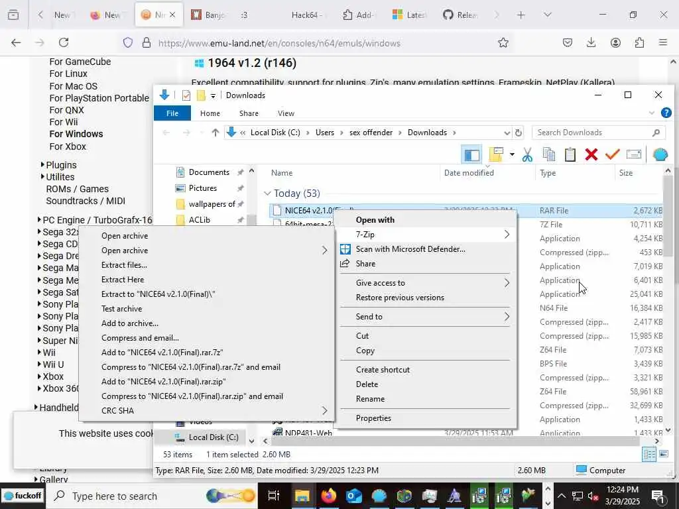Viewport: 679px width, 509px height.
Task: Open the Firefox hamburger menu
Action: (663, 42)
